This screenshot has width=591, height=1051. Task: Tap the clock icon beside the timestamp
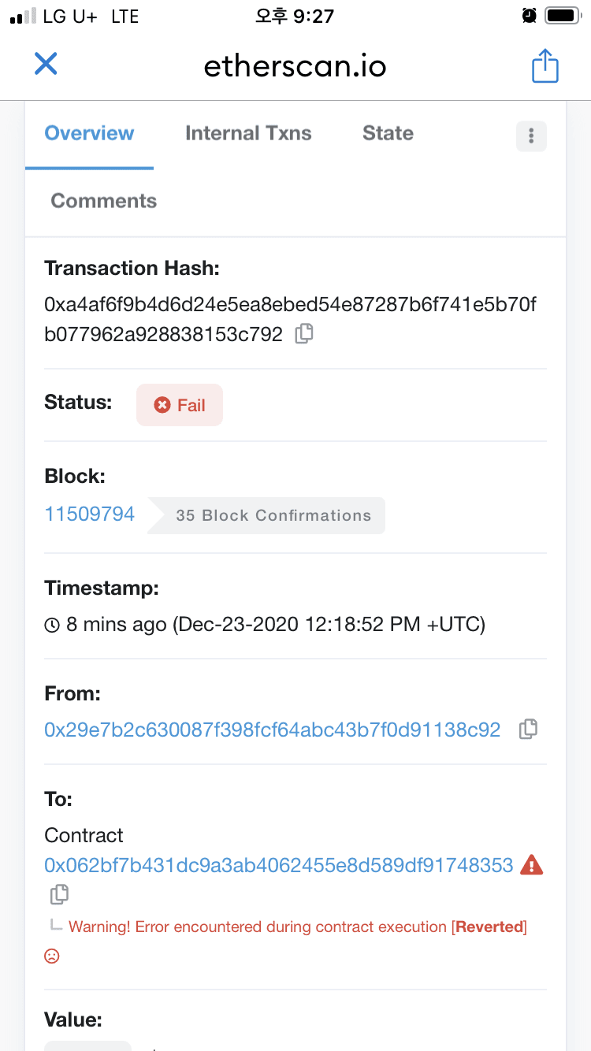pos(52,626)
